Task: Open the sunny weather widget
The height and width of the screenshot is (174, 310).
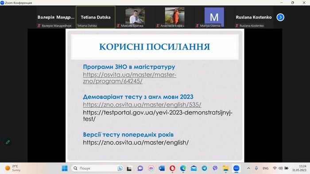Action: (x=13, y=168)
